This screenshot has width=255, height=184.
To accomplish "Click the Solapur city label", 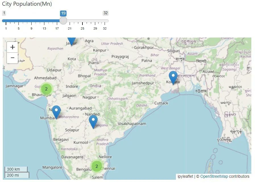I will [72, 130].
